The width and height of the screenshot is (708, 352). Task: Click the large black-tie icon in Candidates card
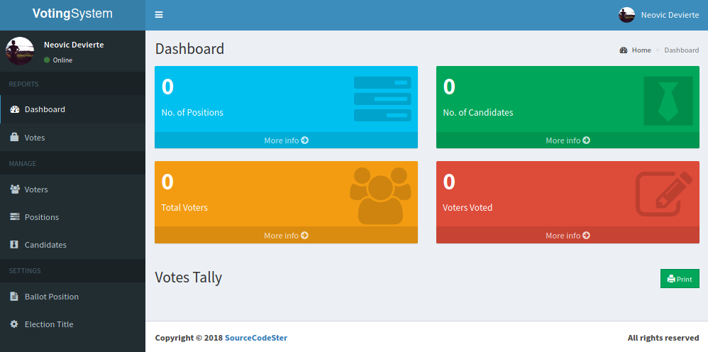click(668, 101)
